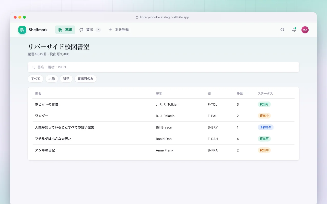Screen dimensions: 327x204
Task: Click shelf code S-BRY
Action: (x=213, y=127)
